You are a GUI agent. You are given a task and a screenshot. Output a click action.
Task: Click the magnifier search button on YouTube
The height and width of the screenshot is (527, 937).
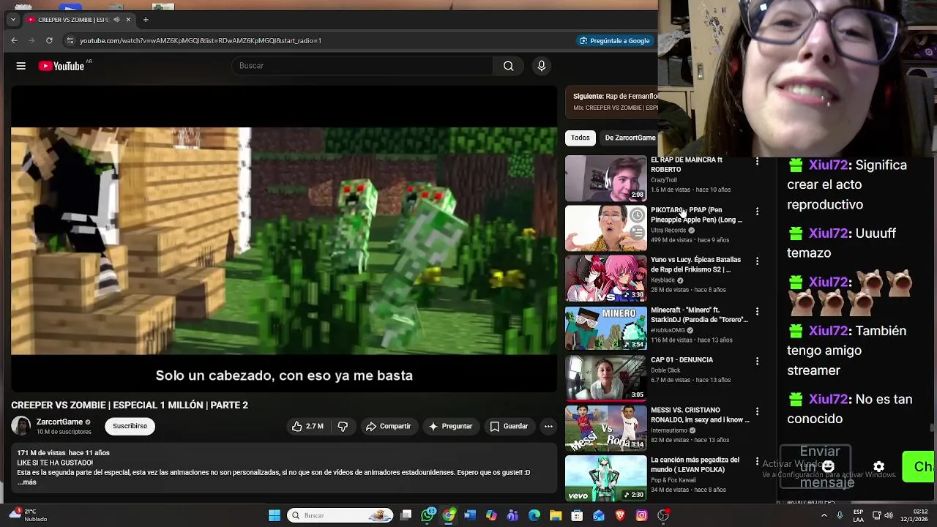tap(508, 66)
